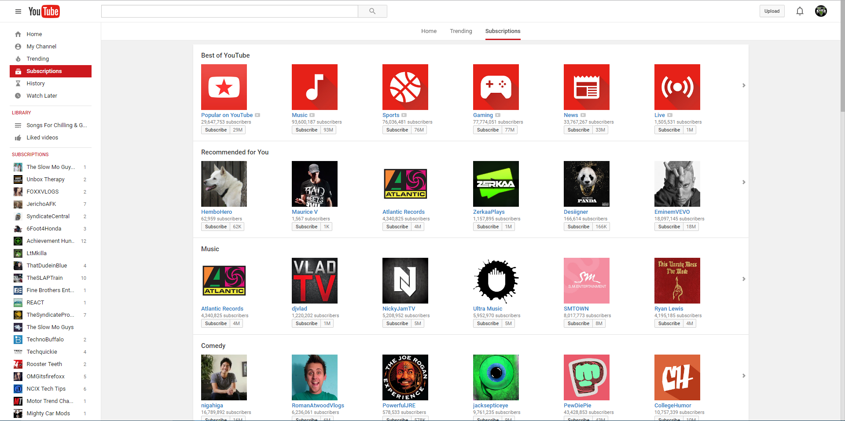Open the Ryan Lewis channel link
The width and height of the screenshot is (845, 421).
[x=669, y=309]
